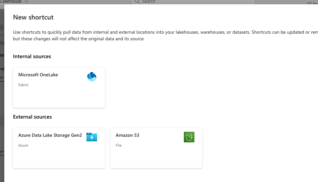This screenshot has width=318, height=182.
Task: Click the Amazon S3 bucket icon
Action: point(189,137)
